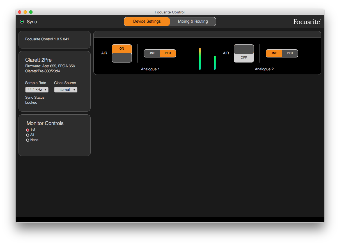
Task: Set Analogue 1 input to INST
Action: (168, 53)
